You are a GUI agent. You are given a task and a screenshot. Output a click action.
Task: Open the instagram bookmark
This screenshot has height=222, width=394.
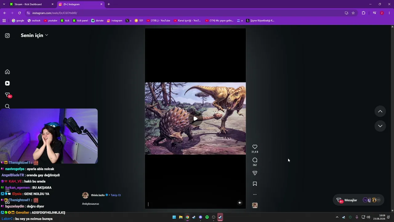click(115, 21)
